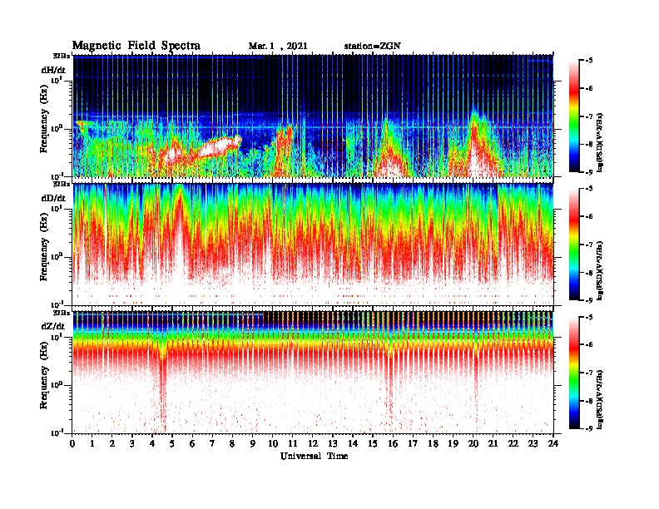Click the color bar beside the dZ/dt panel
This screenshot has width=659, height=509.
click(574, 373)
